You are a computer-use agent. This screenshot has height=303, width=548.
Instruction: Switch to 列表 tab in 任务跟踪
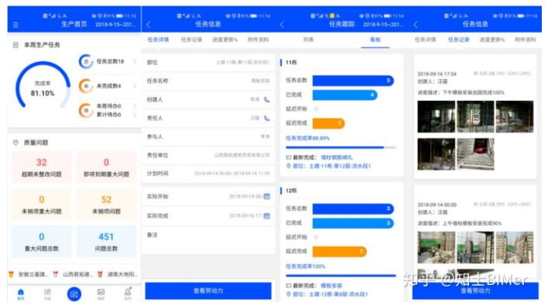(308, 40)
